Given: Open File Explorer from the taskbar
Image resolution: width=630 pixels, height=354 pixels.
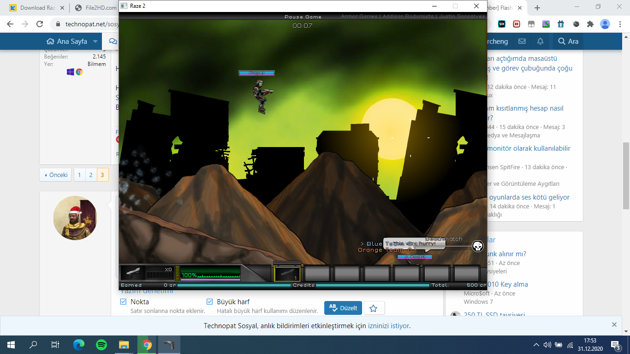Looking at the screenshot, I should (124, 344).
